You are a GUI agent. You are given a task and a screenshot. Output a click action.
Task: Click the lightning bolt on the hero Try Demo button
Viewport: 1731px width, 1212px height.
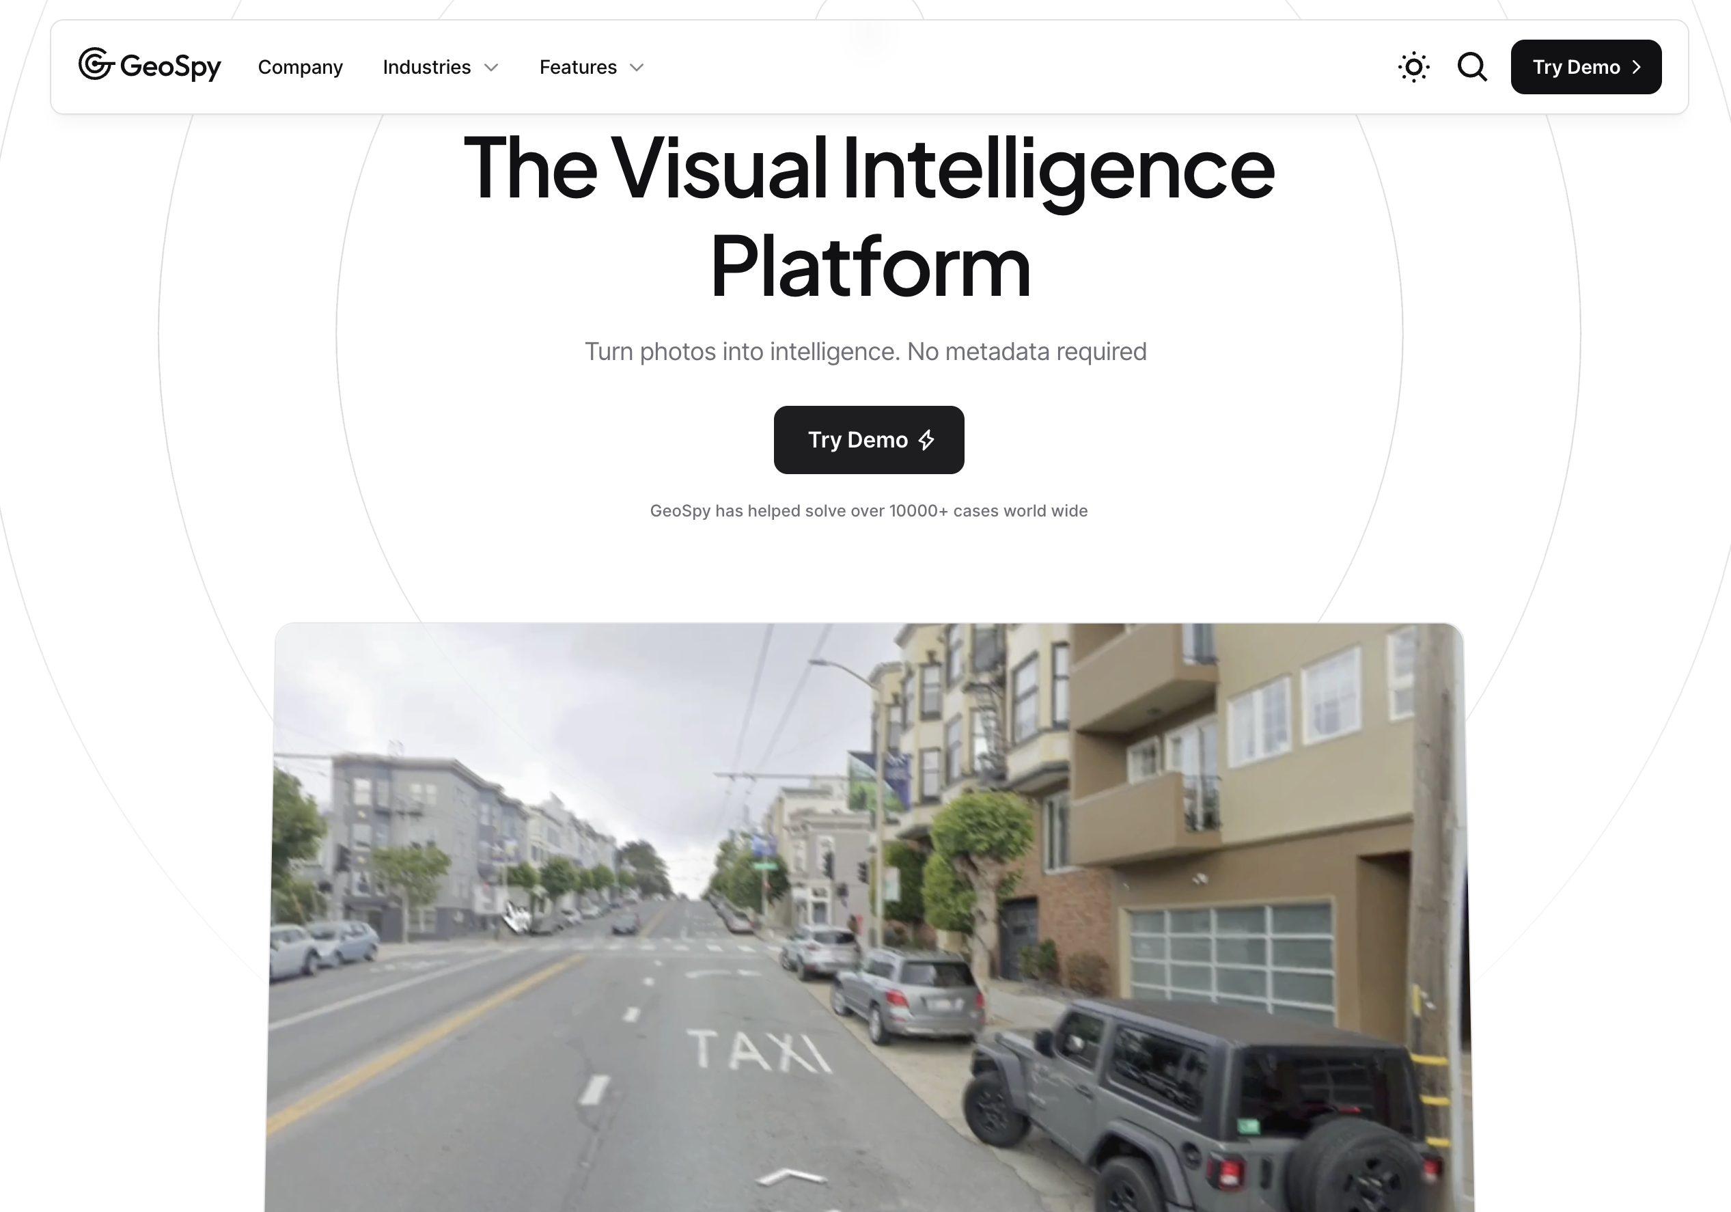[x=926, y=440]
